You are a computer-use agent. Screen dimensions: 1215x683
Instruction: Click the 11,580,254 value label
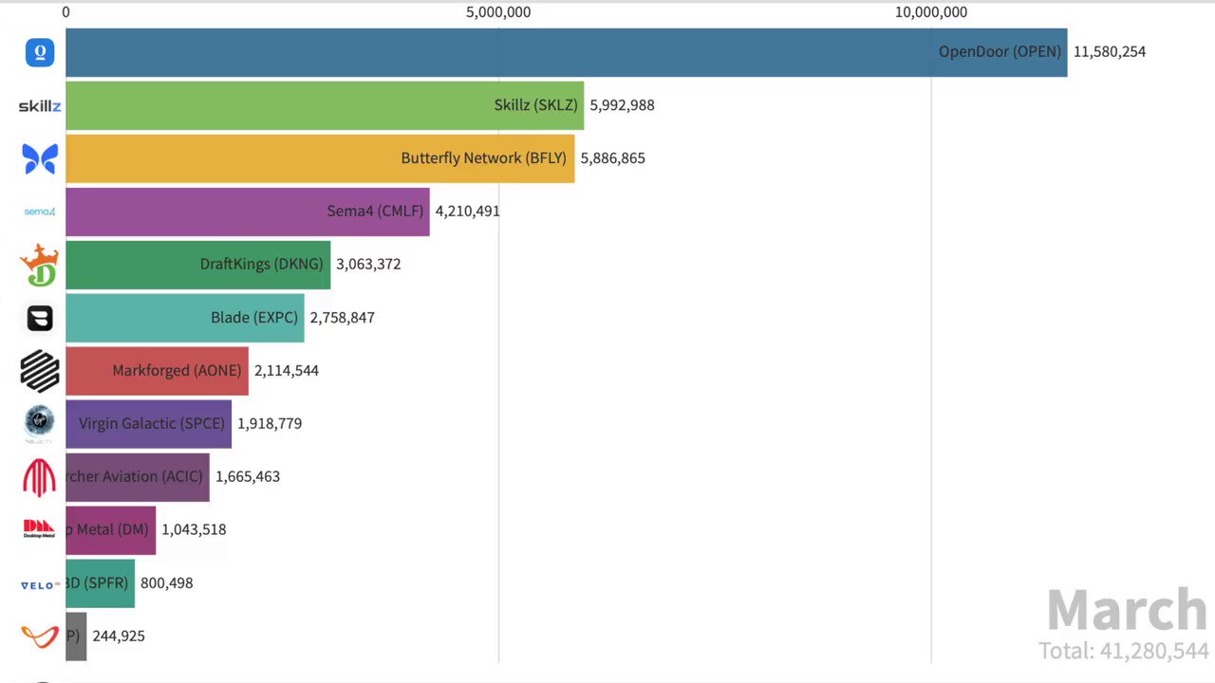tap(1110, 52)
